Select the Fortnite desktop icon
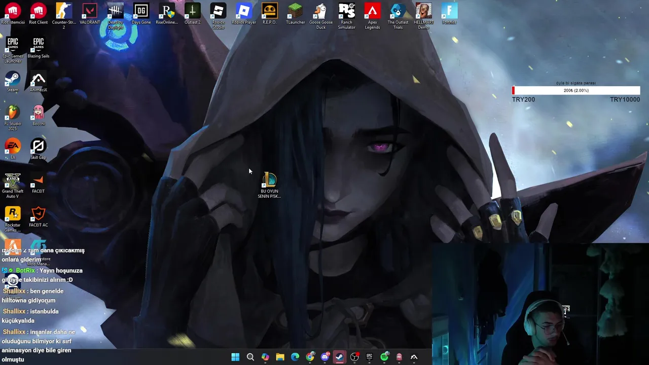The image size is (649, 365). point(449,14)
